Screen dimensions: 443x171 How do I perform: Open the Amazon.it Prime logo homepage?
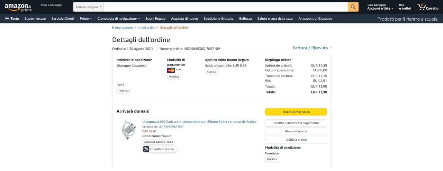(18, 7)
